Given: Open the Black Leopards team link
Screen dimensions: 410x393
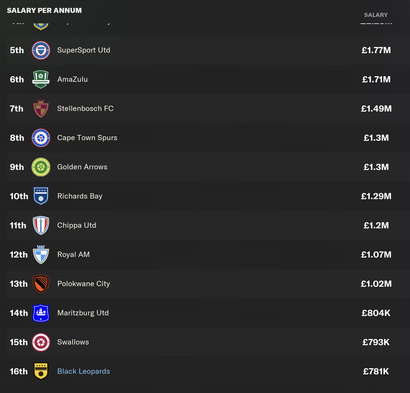Looking at the screenshot, I should tap(84, 371).
